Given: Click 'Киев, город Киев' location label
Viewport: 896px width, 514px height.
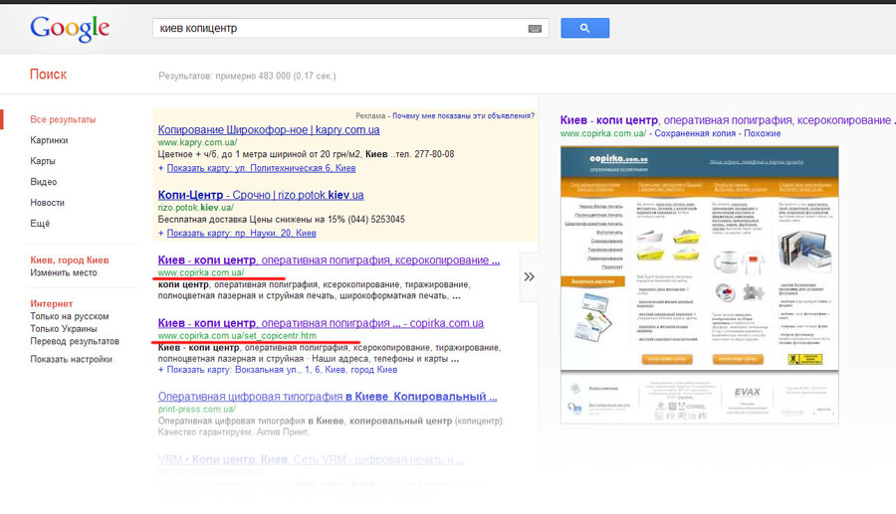Looking at the screenshot, I should click(x=69, y=260).
